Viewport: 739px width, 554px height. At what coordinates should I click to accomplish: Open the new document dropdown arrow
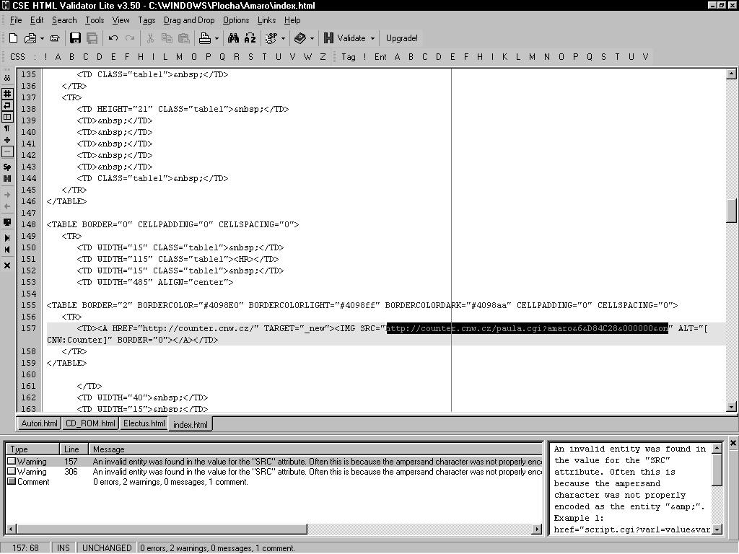click(x=42, y=38)
